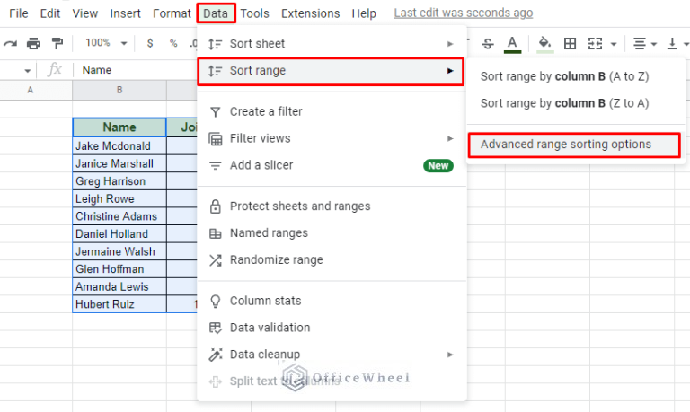Image resolution: width=690 pixels, height=412 pixels.
Task: Select the Hubert Ruiz cell
Action: click(x=119, y=303)
